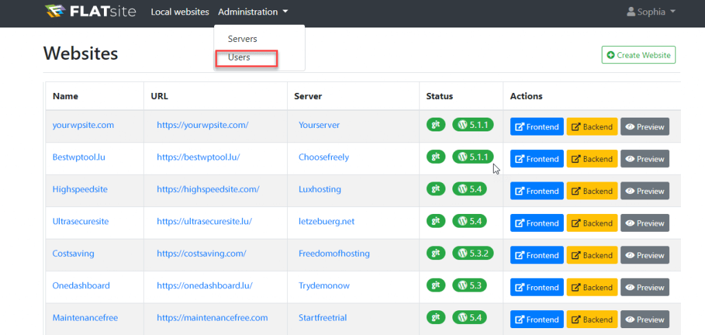Select Servers from Administration menu
This screenshot has width=705, height=335.
242,39
